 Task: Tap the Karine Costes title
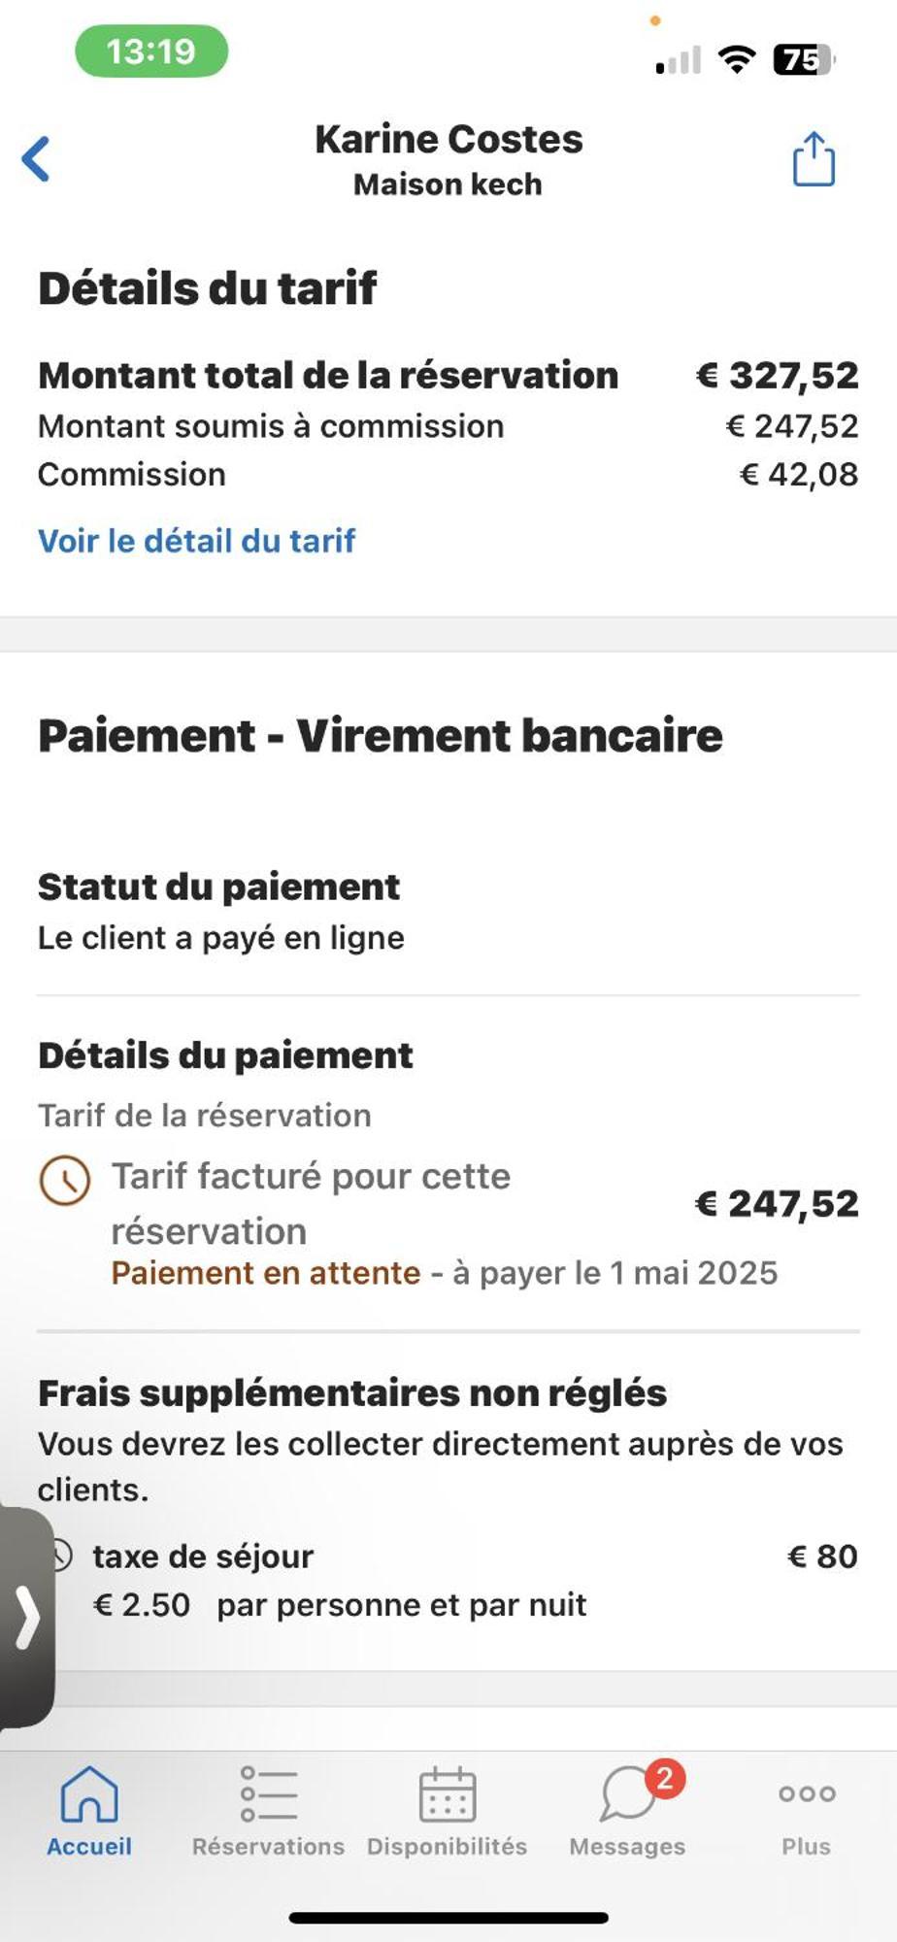click(x=448, y=139)
